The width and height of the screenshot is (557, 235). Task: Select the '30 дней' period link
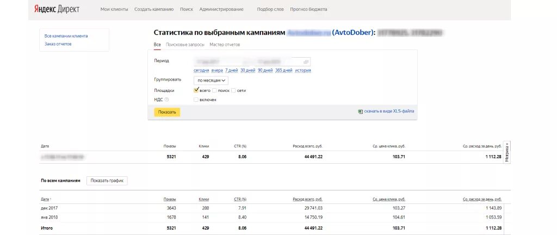pyautogui.click(x=248, y=70)
